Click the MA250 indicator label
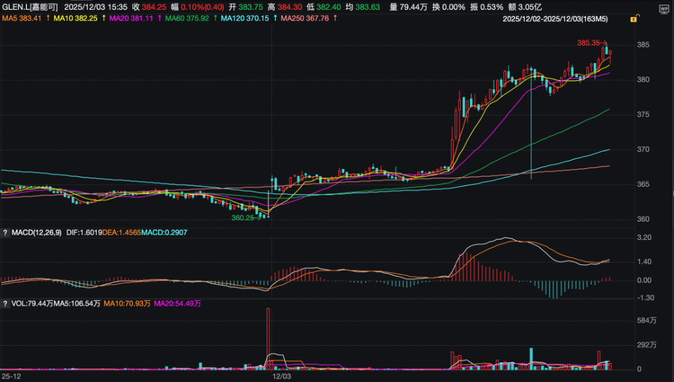674x382 pixels. [305, 18]
